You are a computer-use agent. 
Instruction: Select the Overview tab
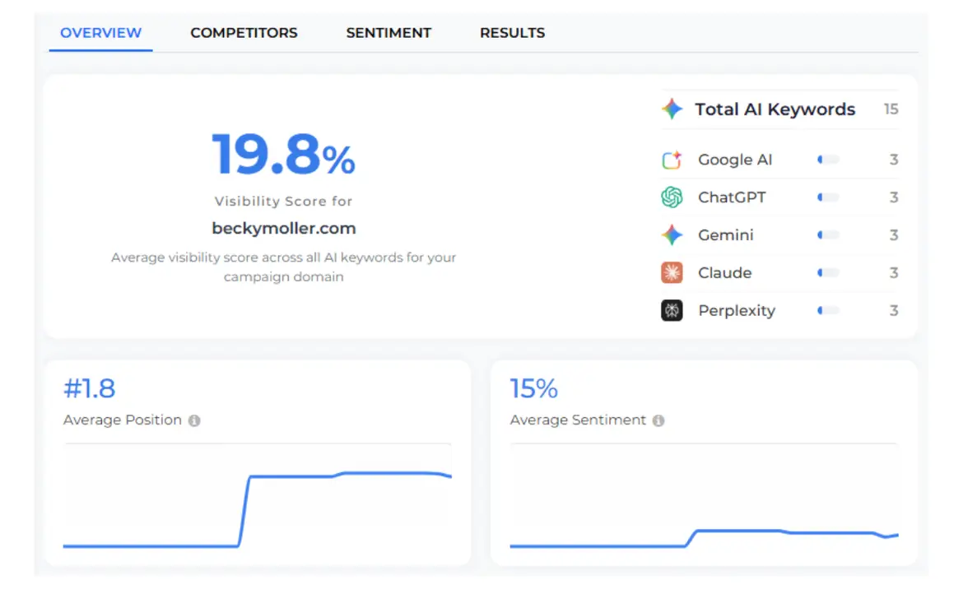pos(100,33)
